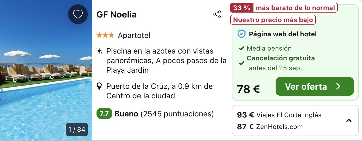
Task: Open Puerto de la Cruz location text
Action: [159, 91]
